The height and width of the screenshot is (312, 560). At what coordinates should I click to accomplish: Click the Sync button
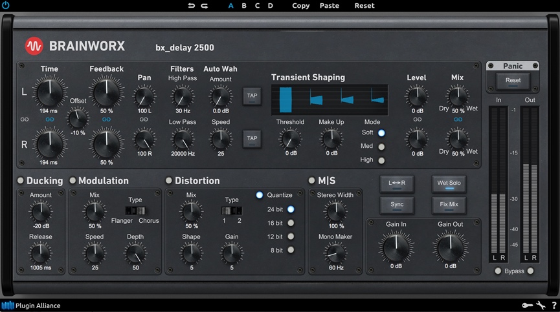coord(397,205)
